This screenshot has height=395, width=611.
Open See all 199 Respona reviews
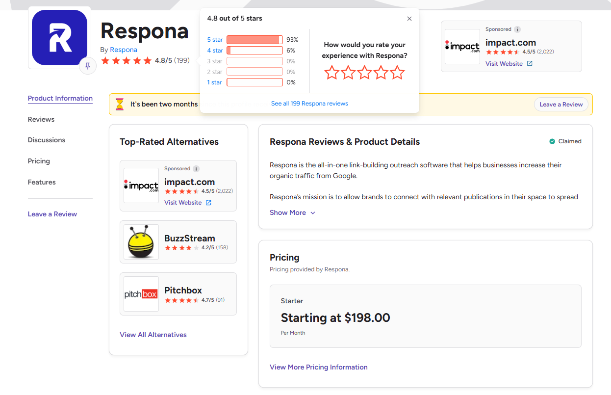(309, 103)
